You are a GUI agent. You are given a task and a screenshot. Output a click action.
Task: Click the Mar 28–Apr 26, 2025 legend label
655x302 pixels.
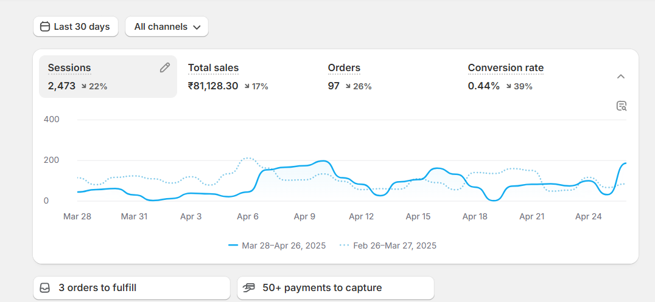click(284, 245)
